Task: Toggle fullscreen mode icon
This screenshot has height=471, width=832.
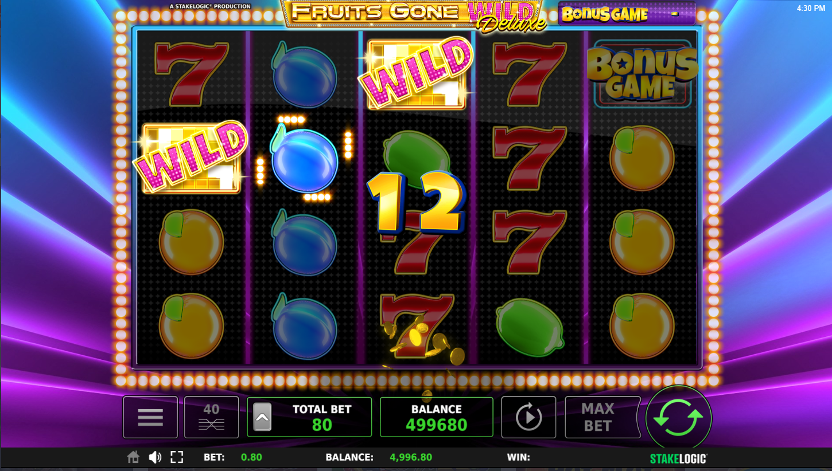Action: pos(177,457)
